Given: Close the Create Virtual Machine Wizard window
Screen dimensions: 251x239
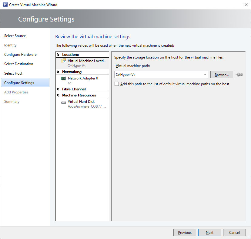Looking at the screenshot, I should coord(245,5).
